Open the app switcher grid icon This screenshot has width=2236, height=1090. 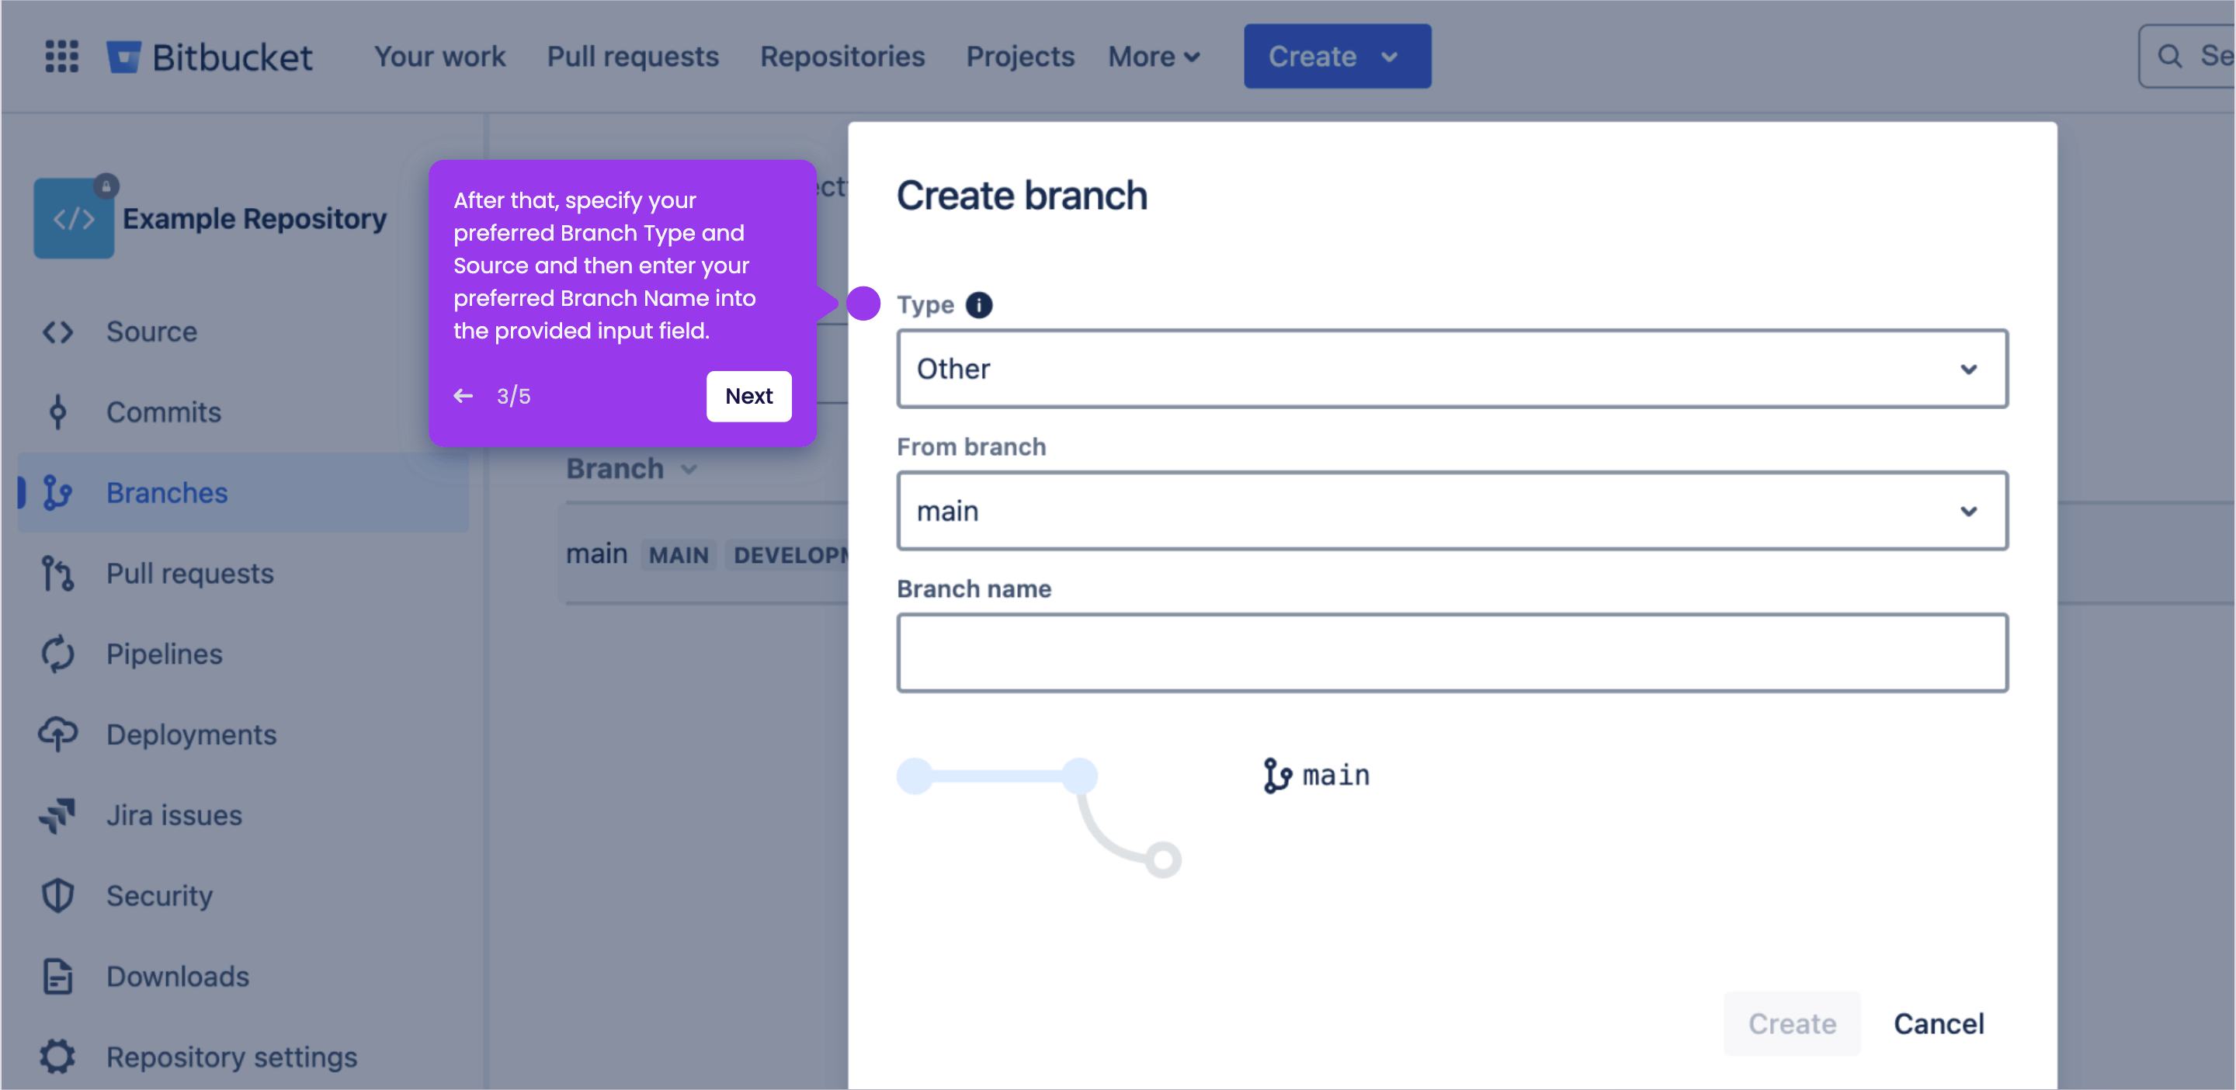61,57
